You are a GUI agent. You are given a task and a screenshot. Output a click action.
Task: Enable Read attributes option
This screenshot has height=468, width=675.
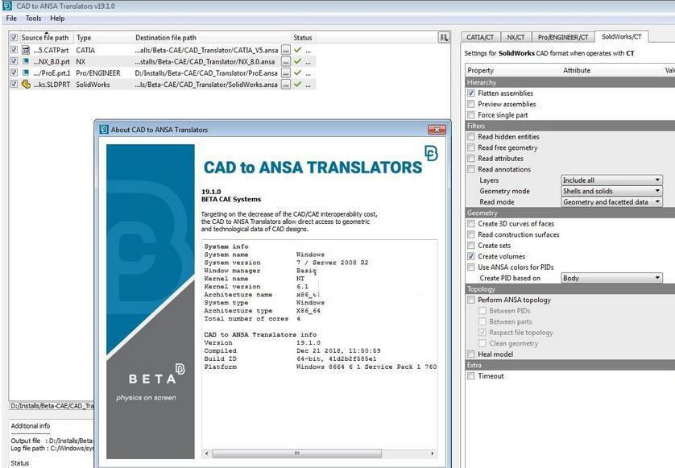pos(471,159)
